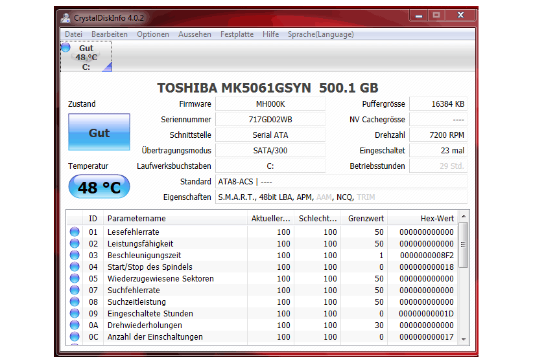
Task: Click the Grenzwert column header
Action: point(364,219)
